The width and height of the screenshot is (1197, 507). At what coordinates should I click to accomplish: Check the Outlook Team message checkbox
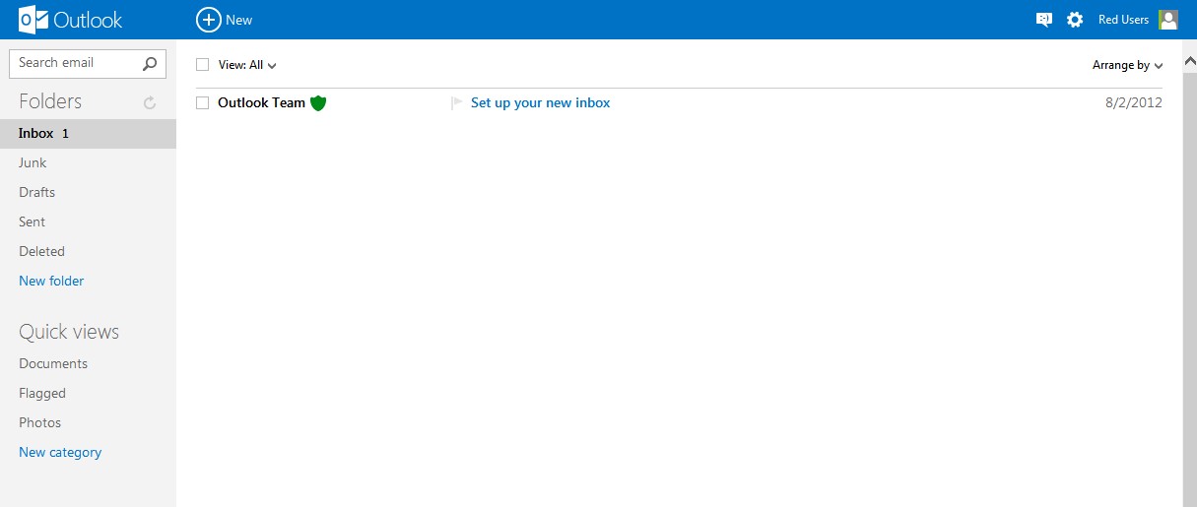203,102
